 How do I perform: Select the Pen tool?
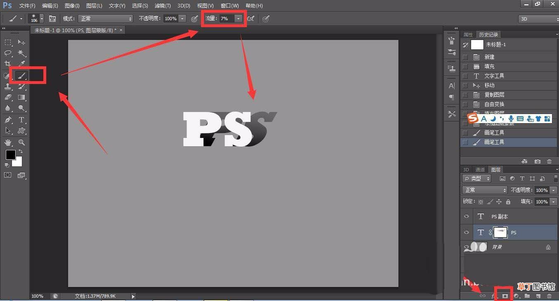(x=8, y=120)
